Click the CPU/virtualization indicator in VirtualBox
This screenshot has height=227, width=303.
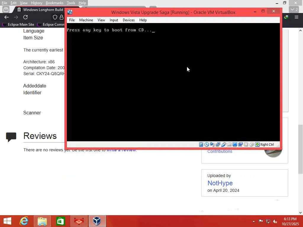[x=246, y=144]
